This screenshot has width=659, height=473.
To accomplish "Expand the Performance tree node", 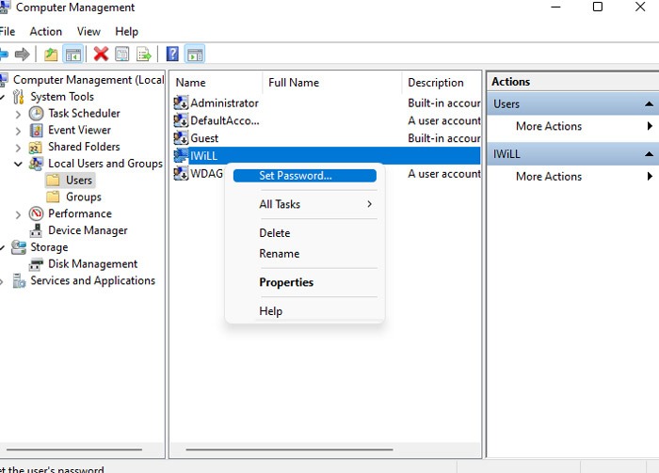I will (18, 214).
